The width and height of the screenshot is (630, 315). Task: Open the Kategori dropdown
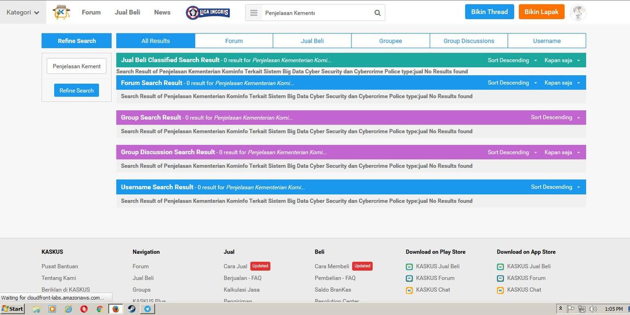coord(23,12)
